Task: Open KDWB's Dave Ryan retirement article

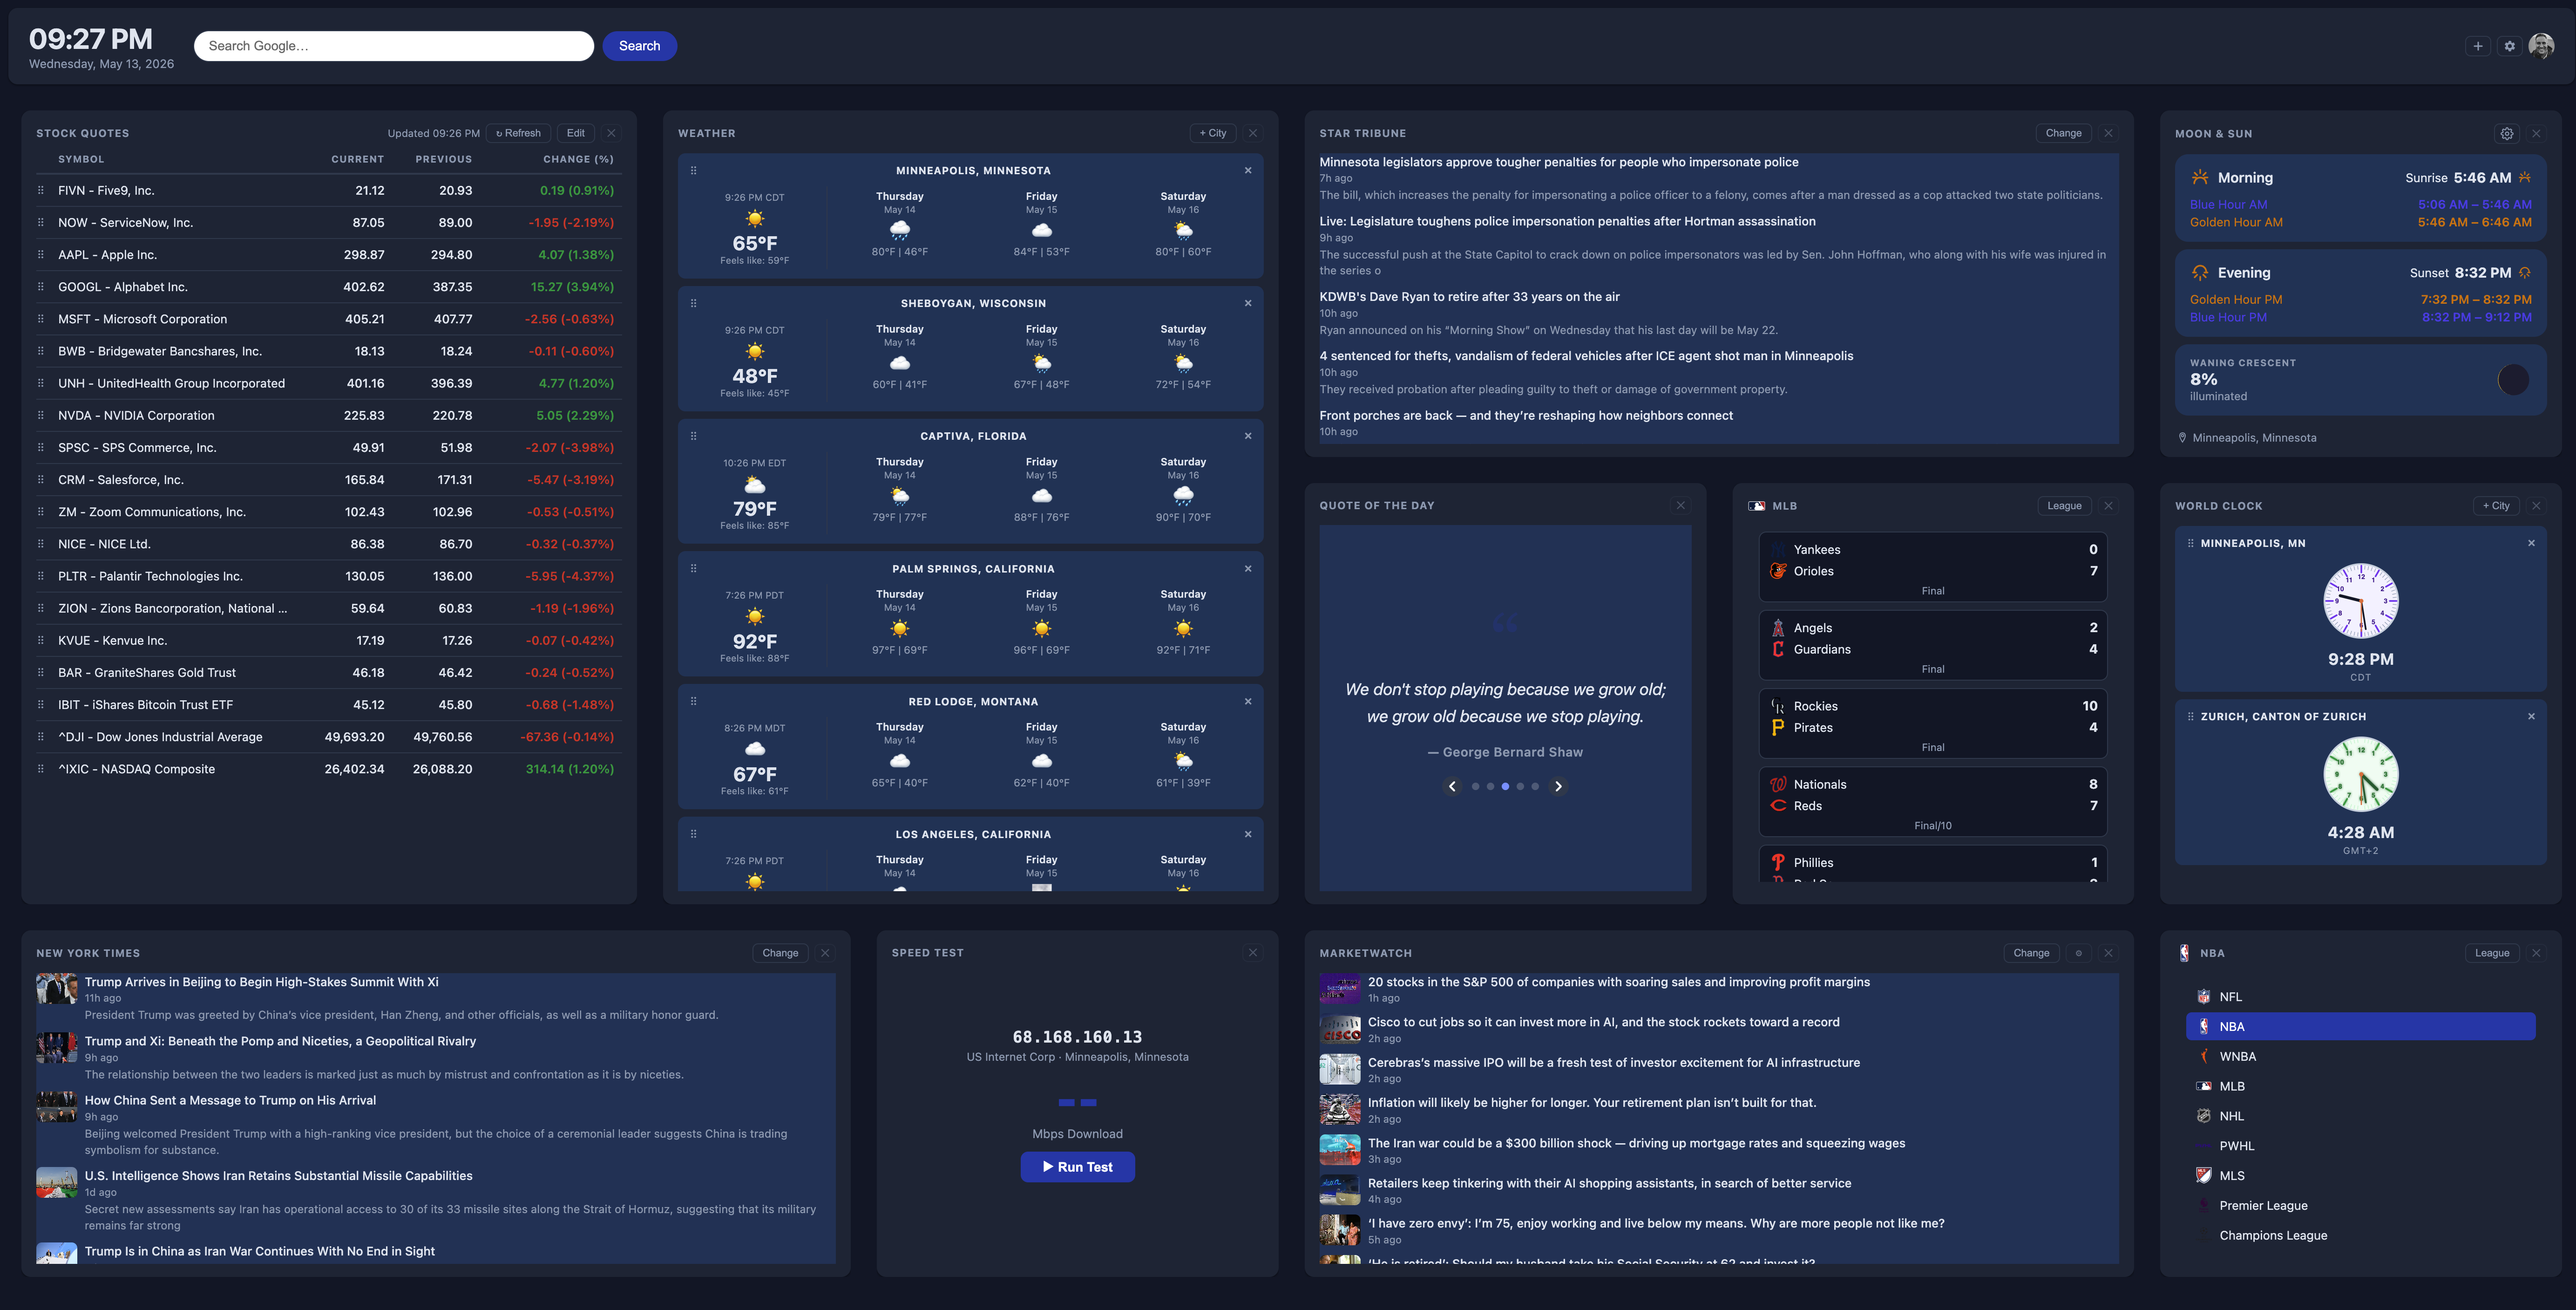Action: pos(1469,297)
